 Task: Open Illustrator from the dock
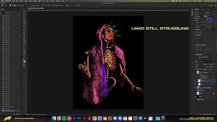tap(84, 118)
